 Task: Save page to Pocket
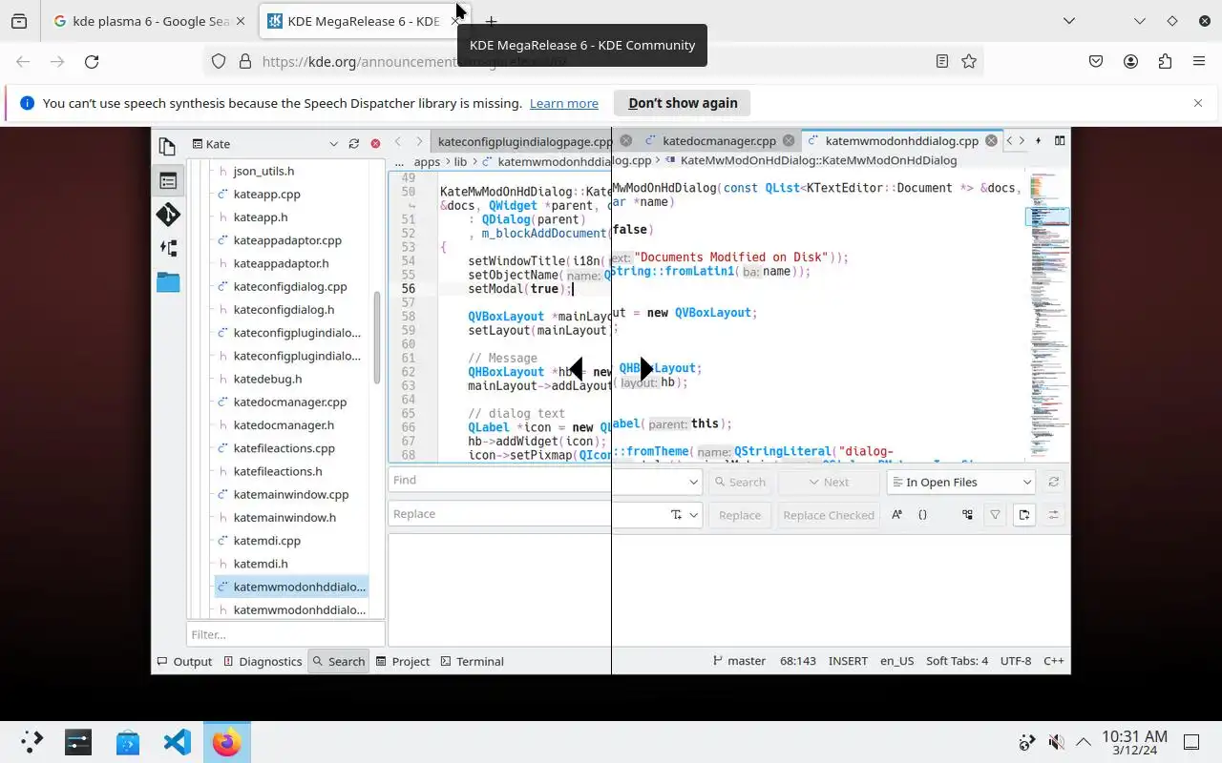click(1096, 61)
